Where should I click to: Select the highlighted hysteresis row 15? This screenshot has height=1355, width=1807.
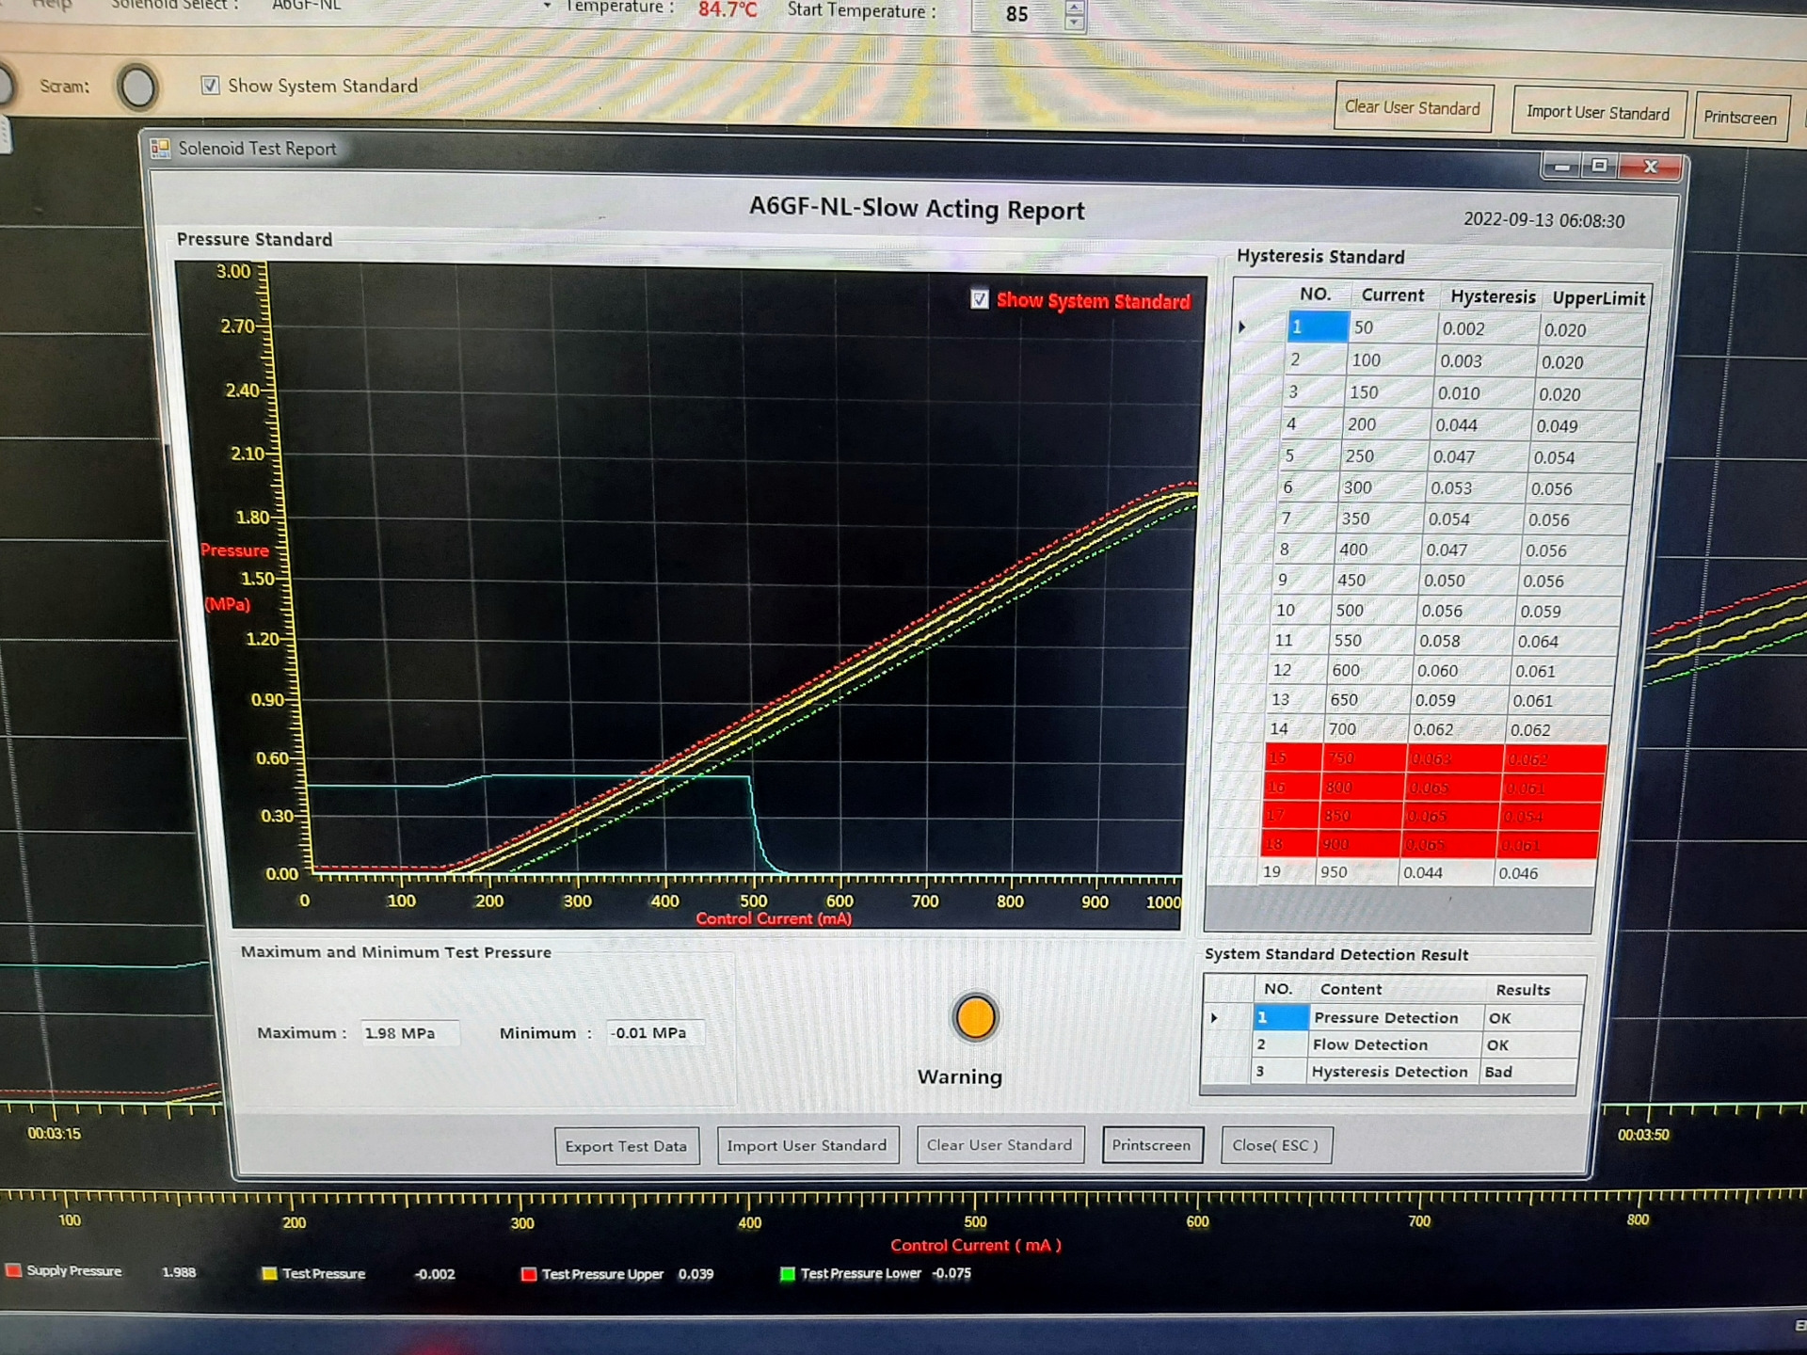[1431, 758]
